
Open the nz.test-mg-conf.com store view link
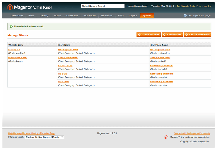162,74
